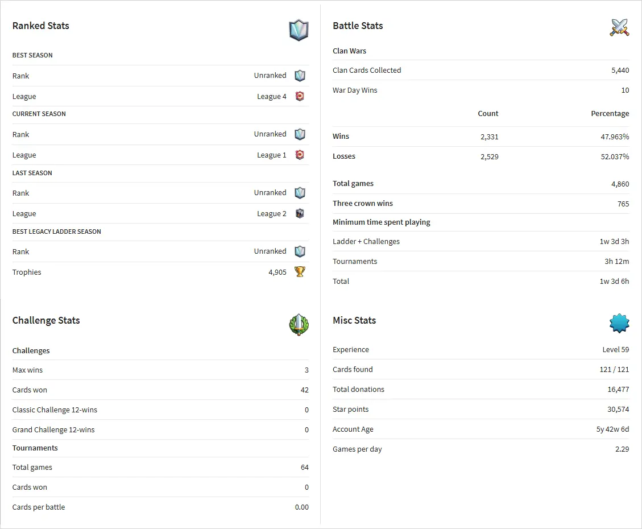Select the Clan Cards Collected label
The height and width of the screenshot is (529, 642).
tap(367, 71)
